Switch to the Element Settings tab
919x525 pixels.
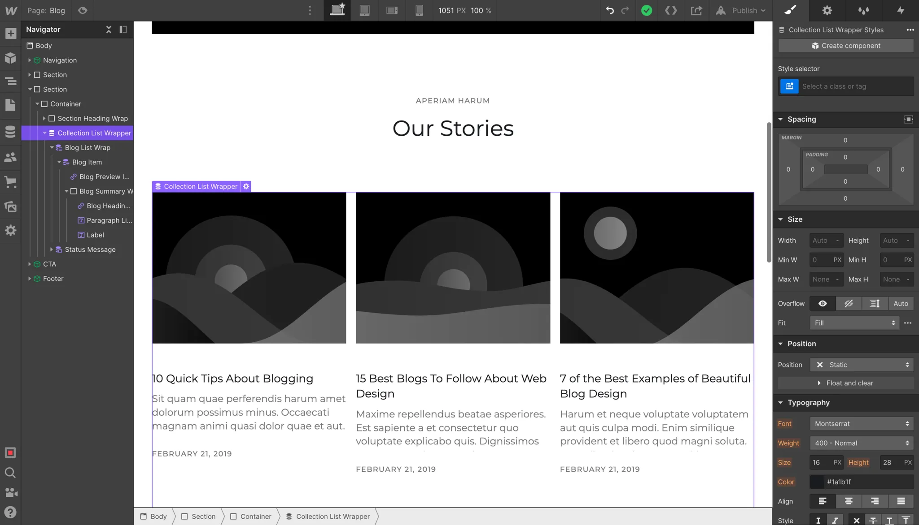(x=827, y=10)
